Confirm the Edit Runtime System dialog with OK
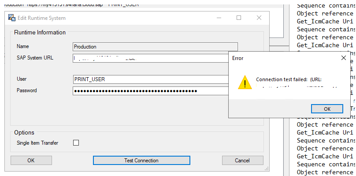This screenshot has height=176, width=356. [31, 160]
